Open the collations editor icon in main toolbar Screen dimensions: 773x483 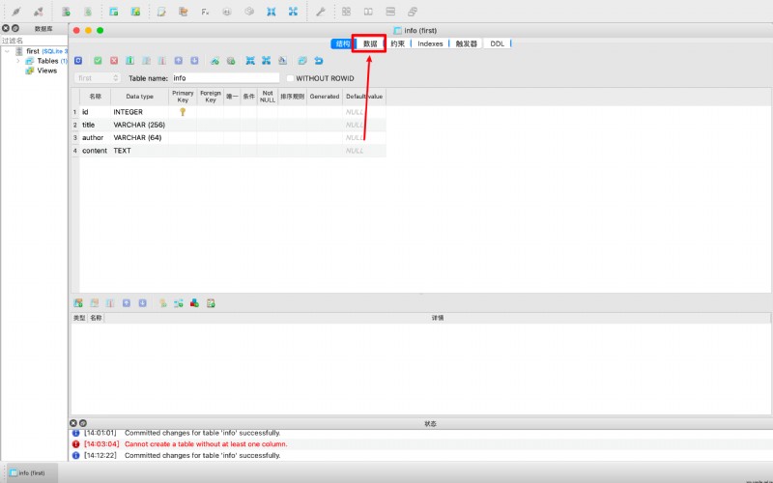[227, 12]
